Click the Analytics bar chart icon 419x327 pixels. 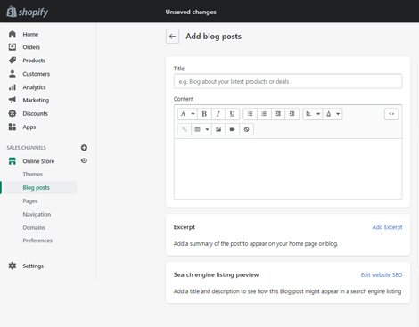[12, 87]
